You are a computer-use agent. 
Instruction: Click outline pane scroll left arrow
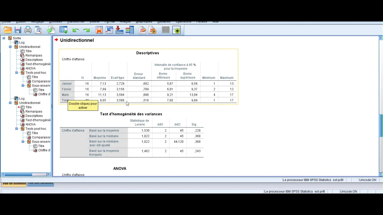(3, 174)
